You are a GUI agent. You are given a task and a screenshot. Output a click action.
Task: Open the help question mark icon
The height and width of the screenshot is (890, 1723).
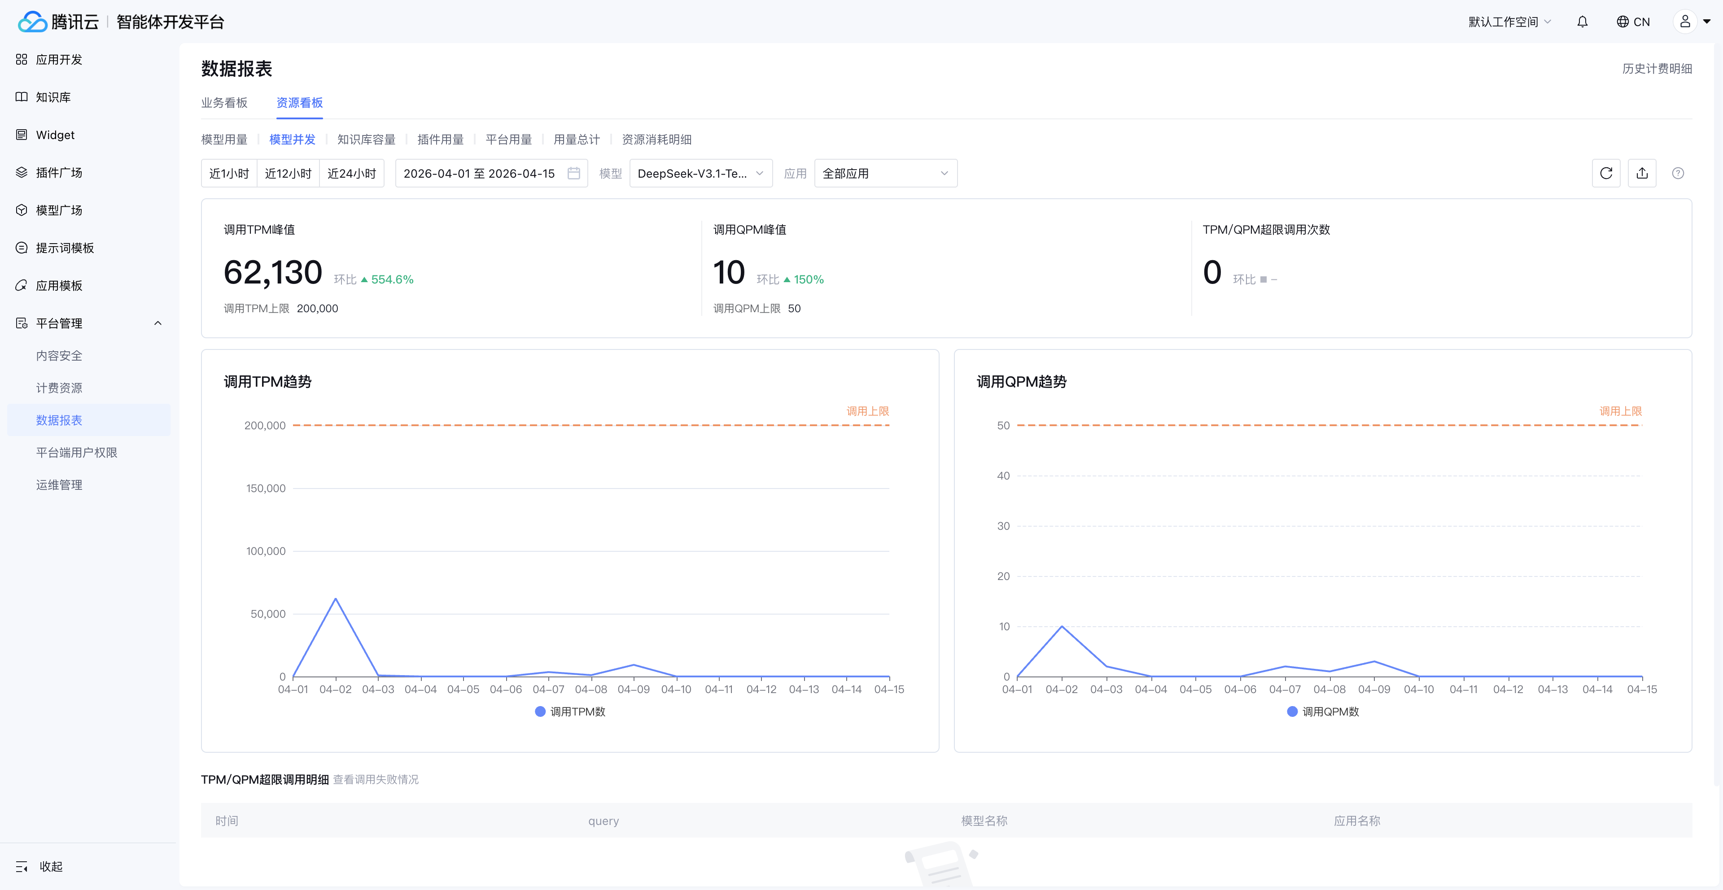pos(1678,173)
